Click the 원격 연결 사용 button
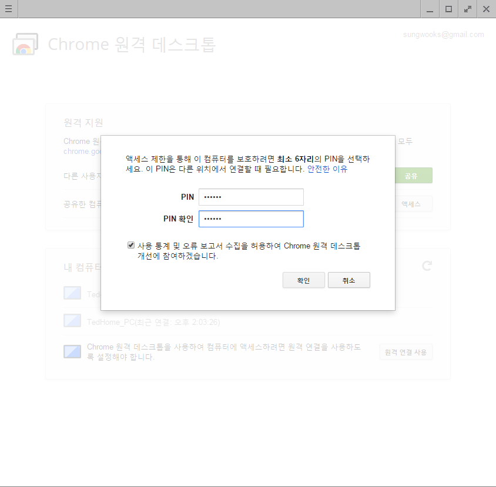The height and width of the screenshot is (487, 496). 406,352
